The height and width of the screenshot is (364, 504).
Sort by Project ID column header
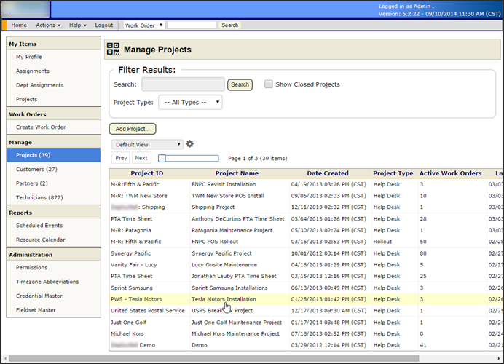147,173
